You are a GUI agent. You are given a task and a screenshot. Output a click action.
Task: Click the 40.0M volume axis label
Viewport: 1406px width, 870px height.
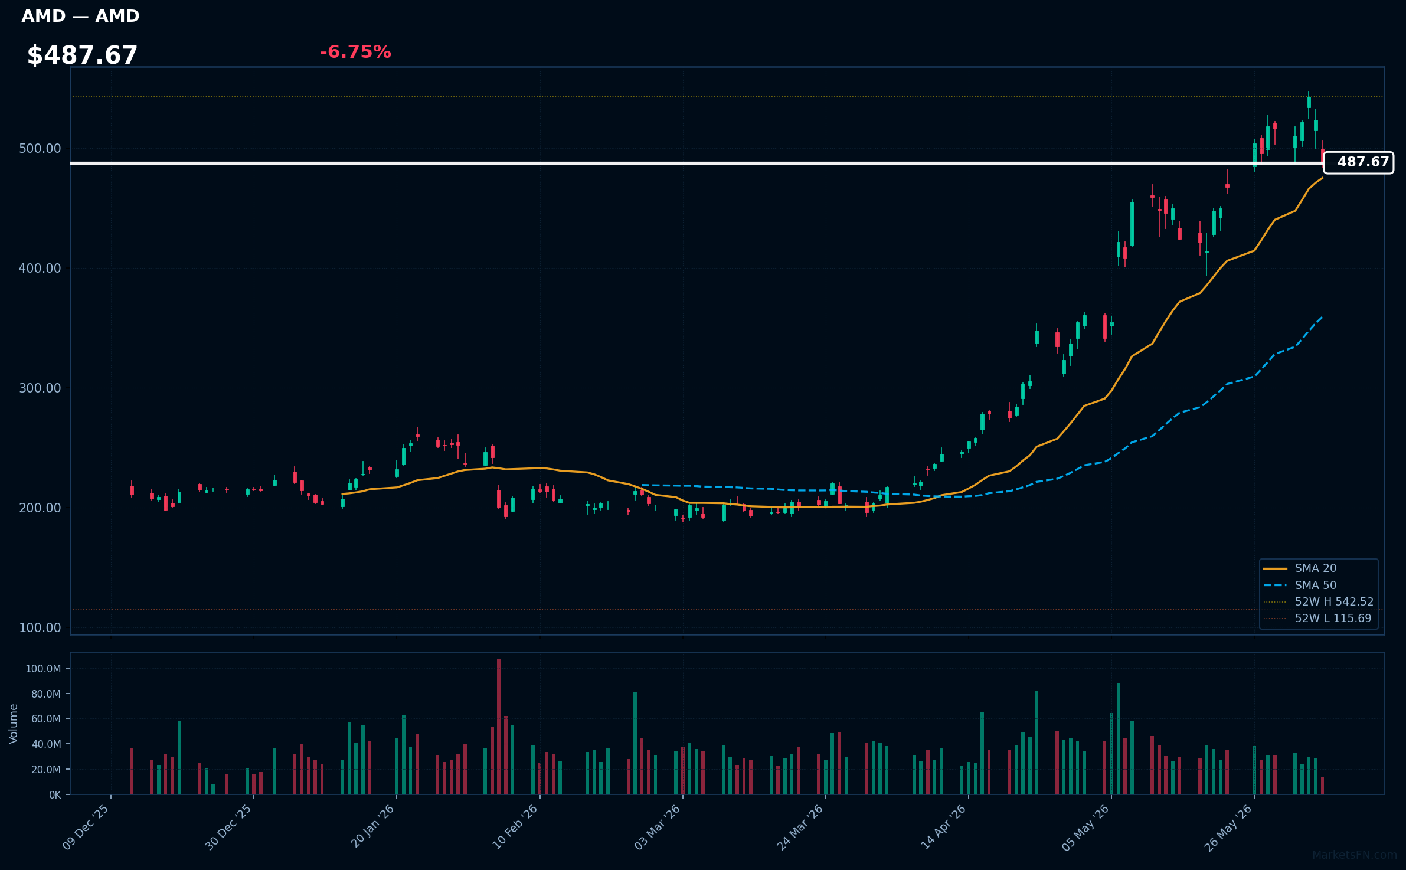tap(46, 744)
